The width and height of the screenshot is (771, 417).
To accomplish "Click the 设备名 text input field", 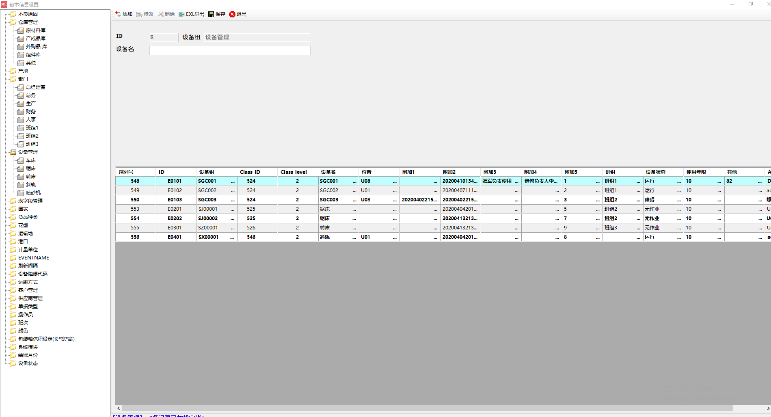I will coord(230,50).
